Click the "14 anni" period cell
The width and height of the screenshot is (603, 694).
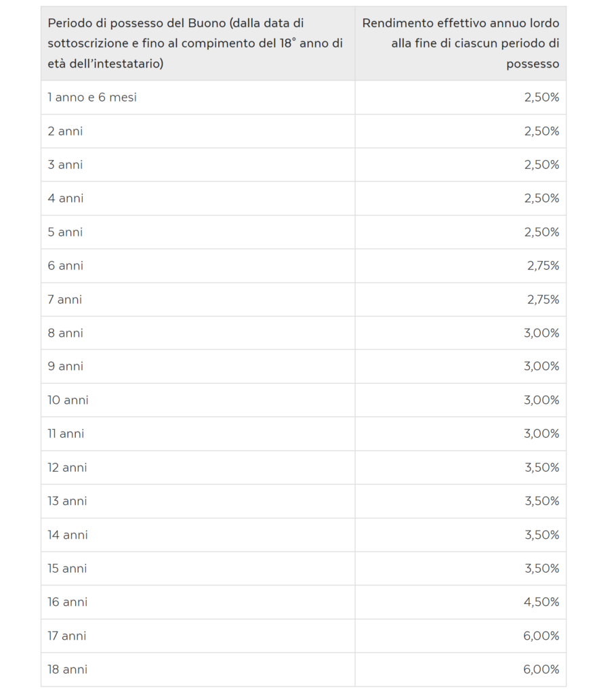[x=68, y=535]
